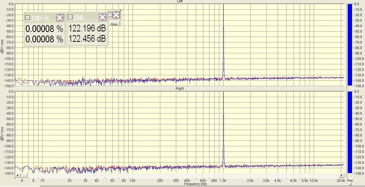The height and width of the screenshot is (187, 365).
Task: Click the Left channel blue power meter bar
Action: (350, 45)
